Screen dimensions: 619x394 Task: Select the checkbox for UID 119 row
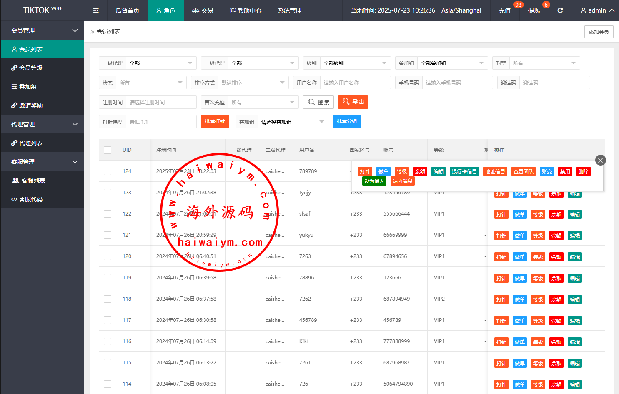click(108, 278)
